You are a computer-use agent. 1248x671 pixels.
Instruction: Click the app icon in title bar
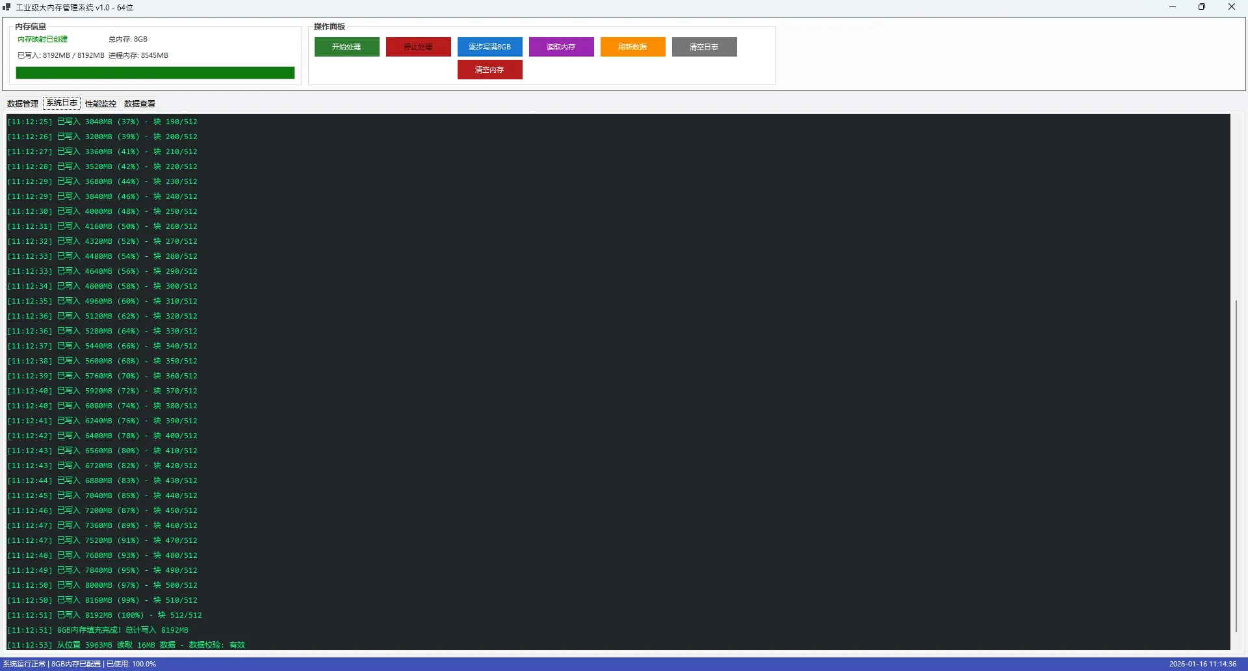tap(7, 7)
